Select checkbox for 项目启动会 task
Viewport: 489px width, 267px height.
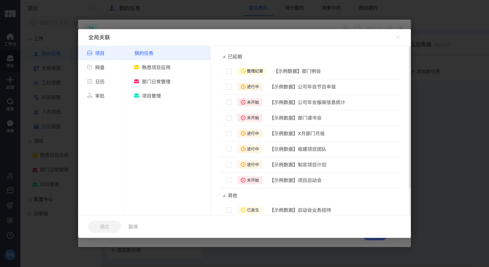tap(229, 180)
